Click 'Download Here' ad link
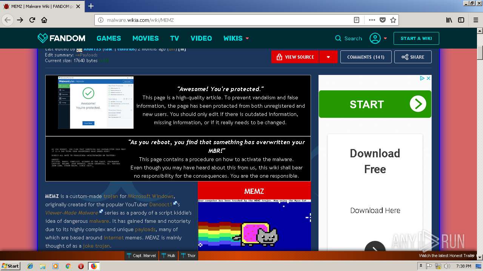The width and height of the screenshot is (483, 271). point(375,210)
